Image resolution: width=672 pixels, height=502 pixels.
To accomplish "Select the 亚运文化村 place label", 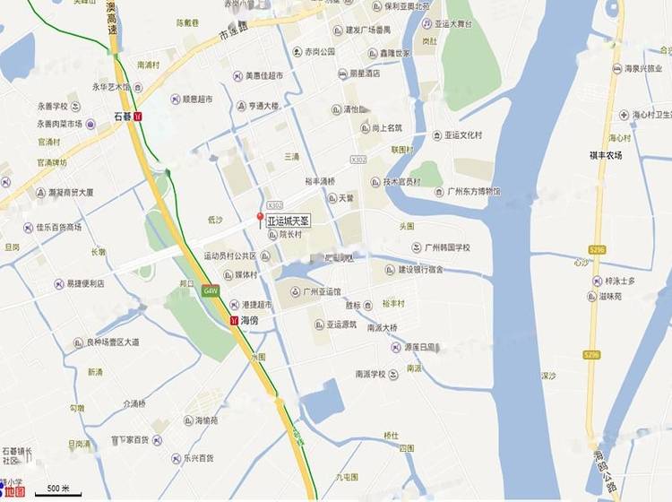I will pos(463,135).
